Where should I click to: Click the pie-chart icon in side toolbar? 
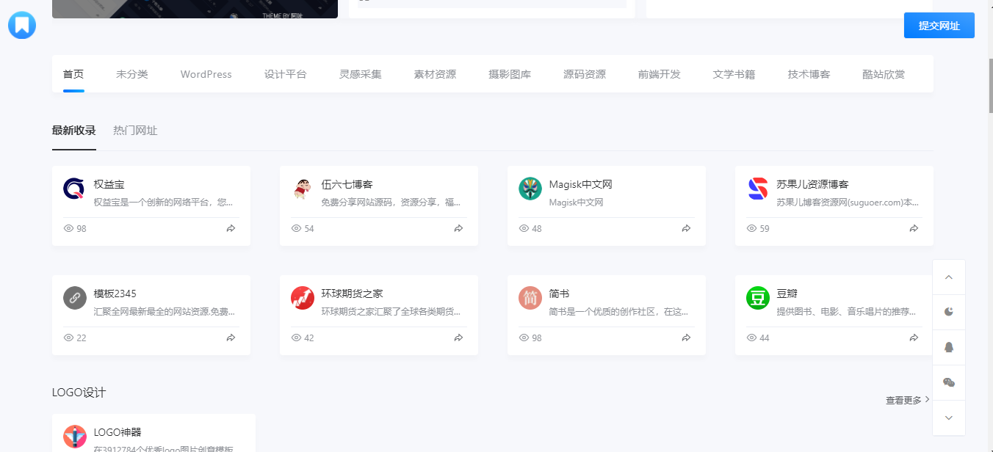pos(949,312)
